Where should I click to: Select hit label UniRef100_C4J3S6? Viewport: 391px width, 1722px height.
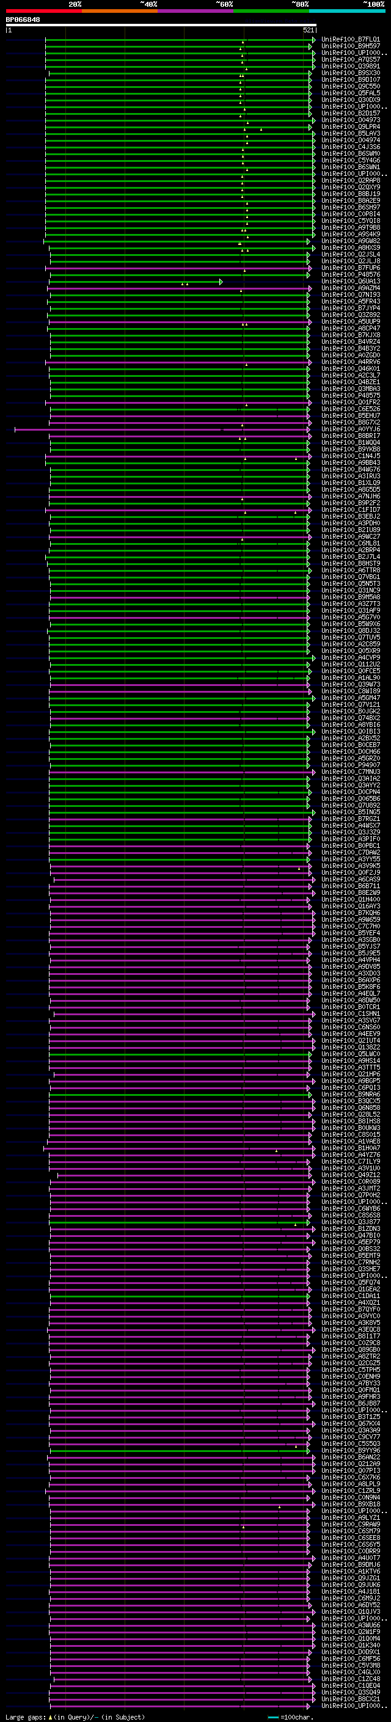tap(351, 147)
